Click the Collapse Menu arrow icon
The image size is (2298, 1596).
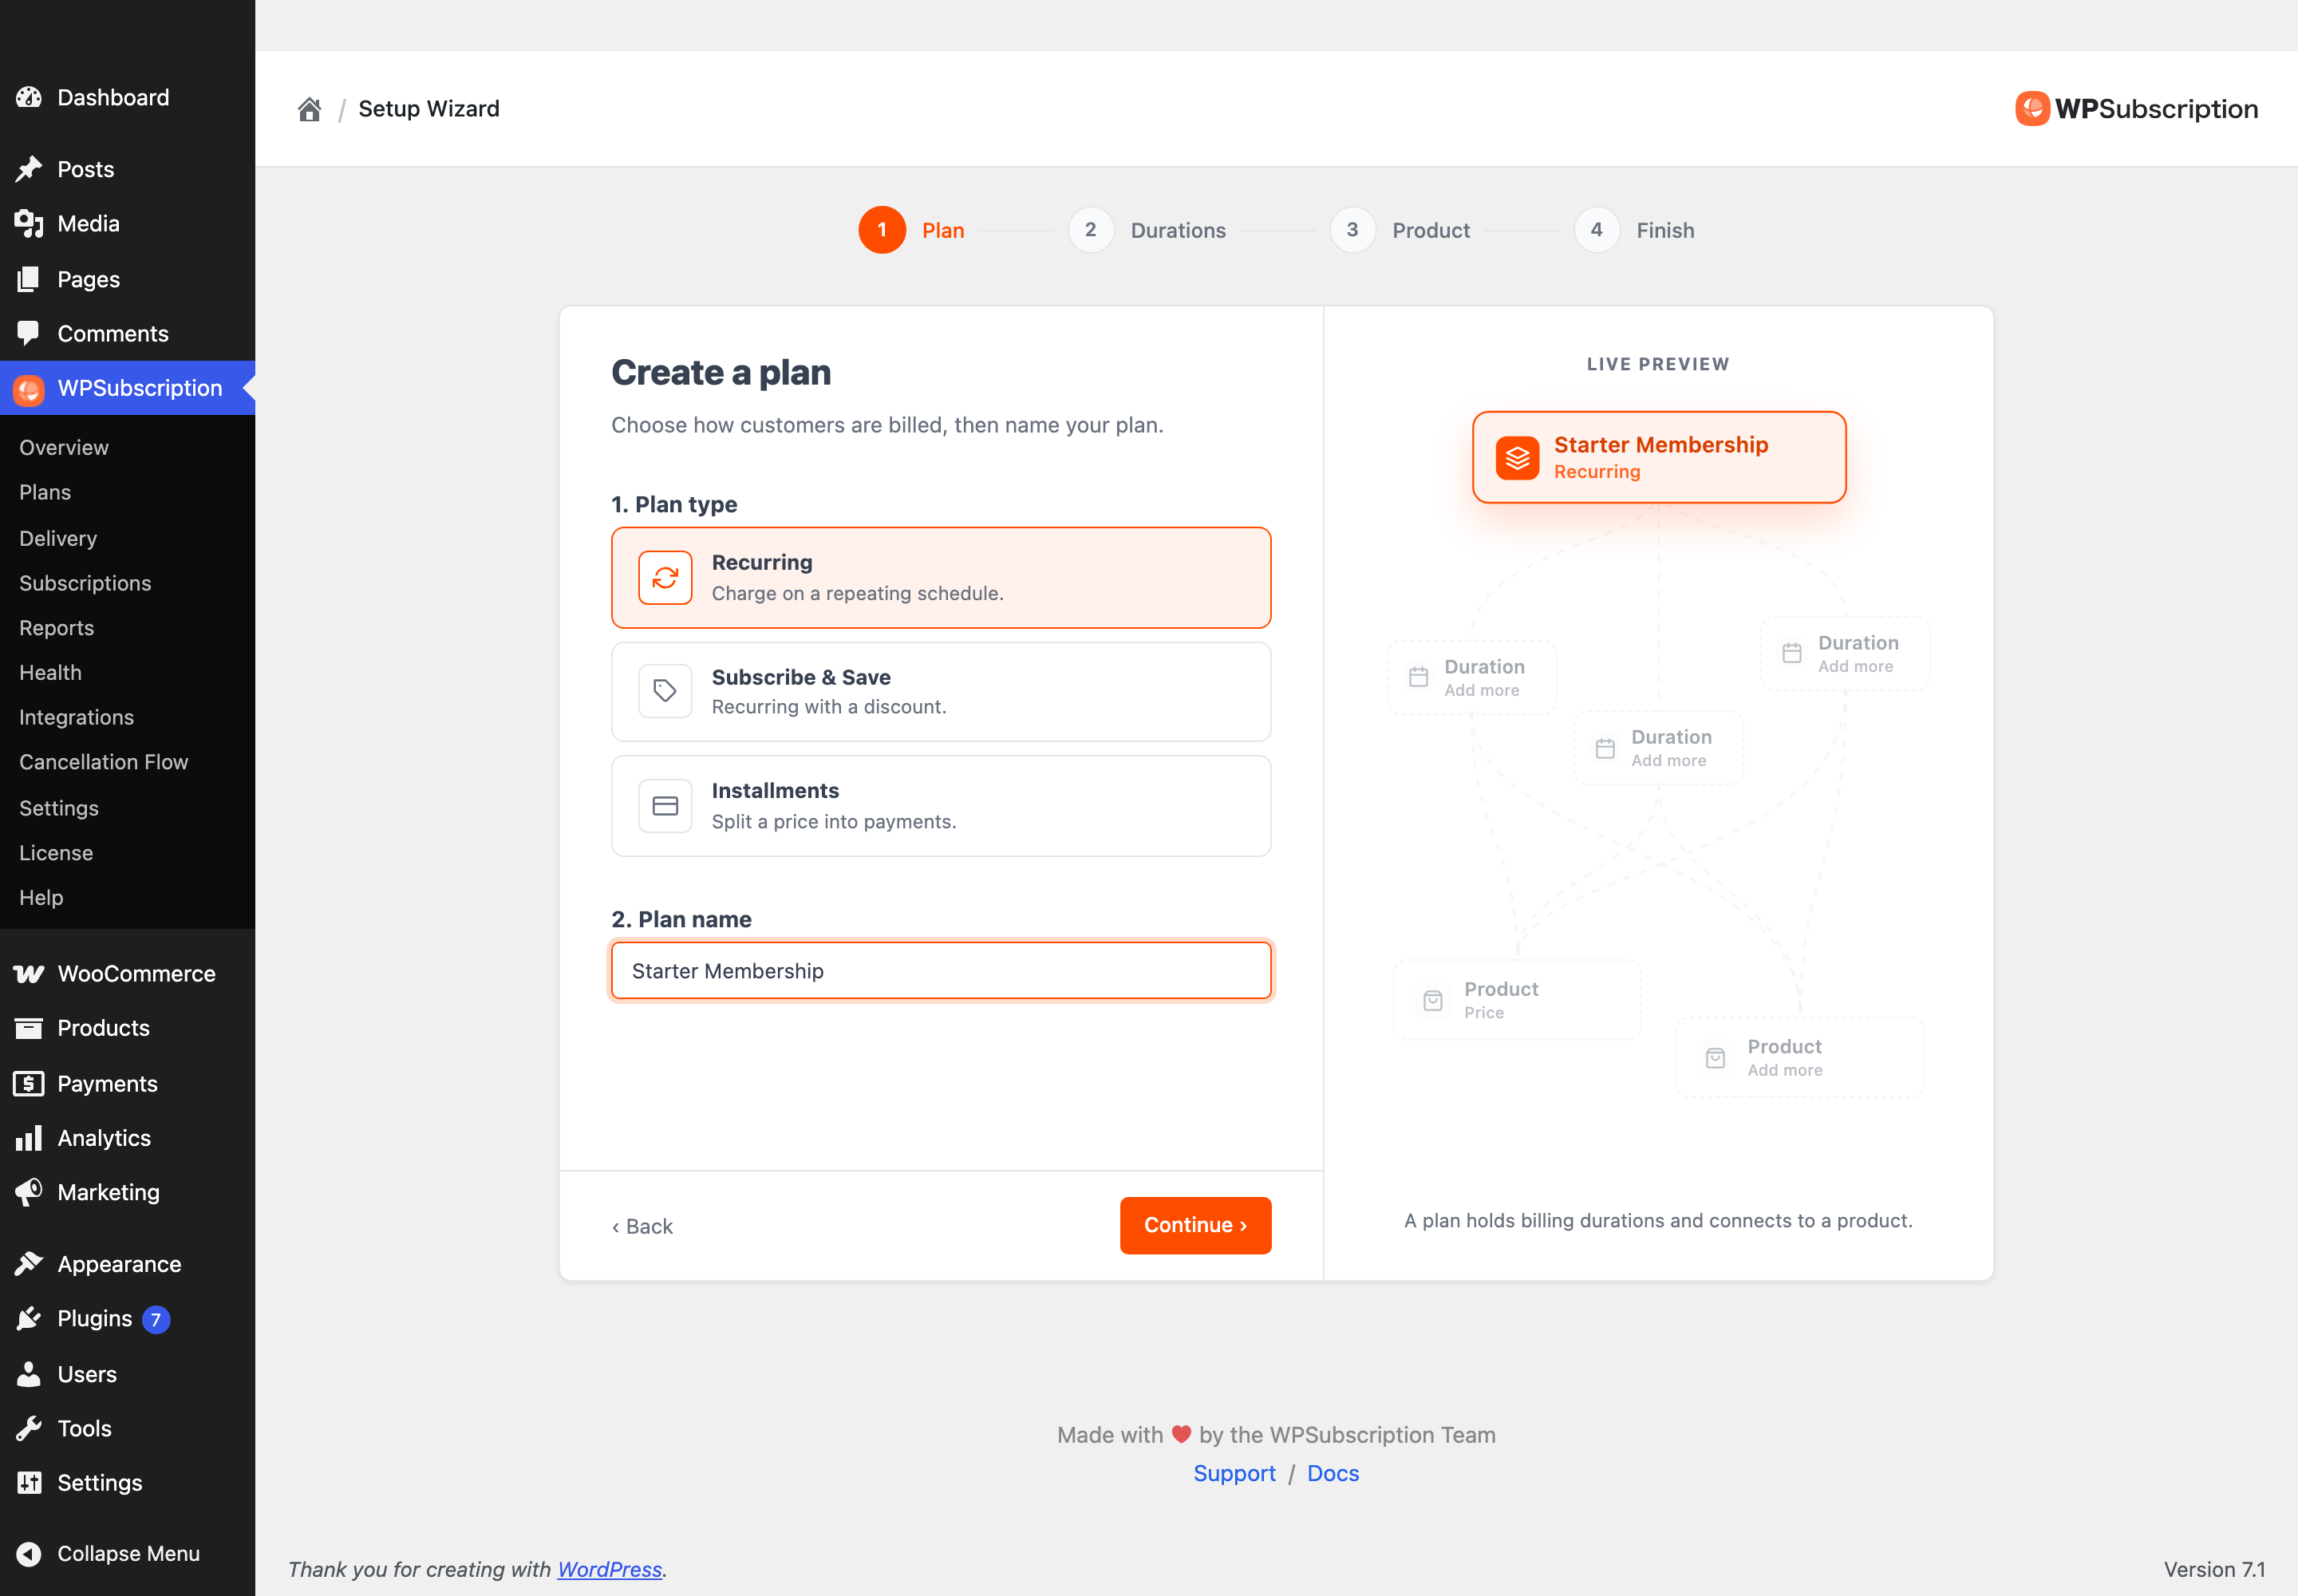(x=29, y=1554)
